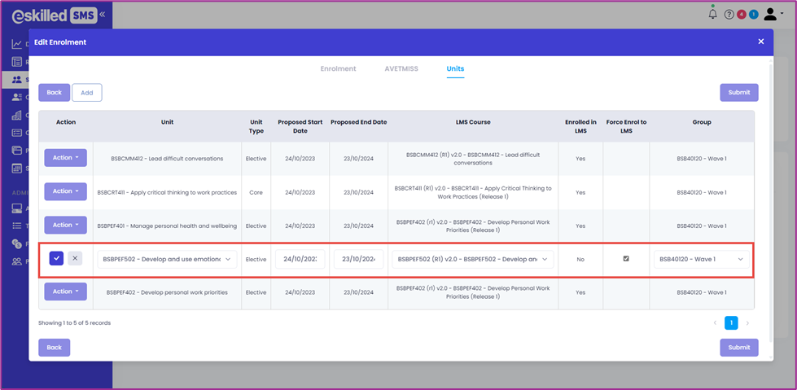
Task: Click the eSkilled SMS logo
Action: coord(54,15)
